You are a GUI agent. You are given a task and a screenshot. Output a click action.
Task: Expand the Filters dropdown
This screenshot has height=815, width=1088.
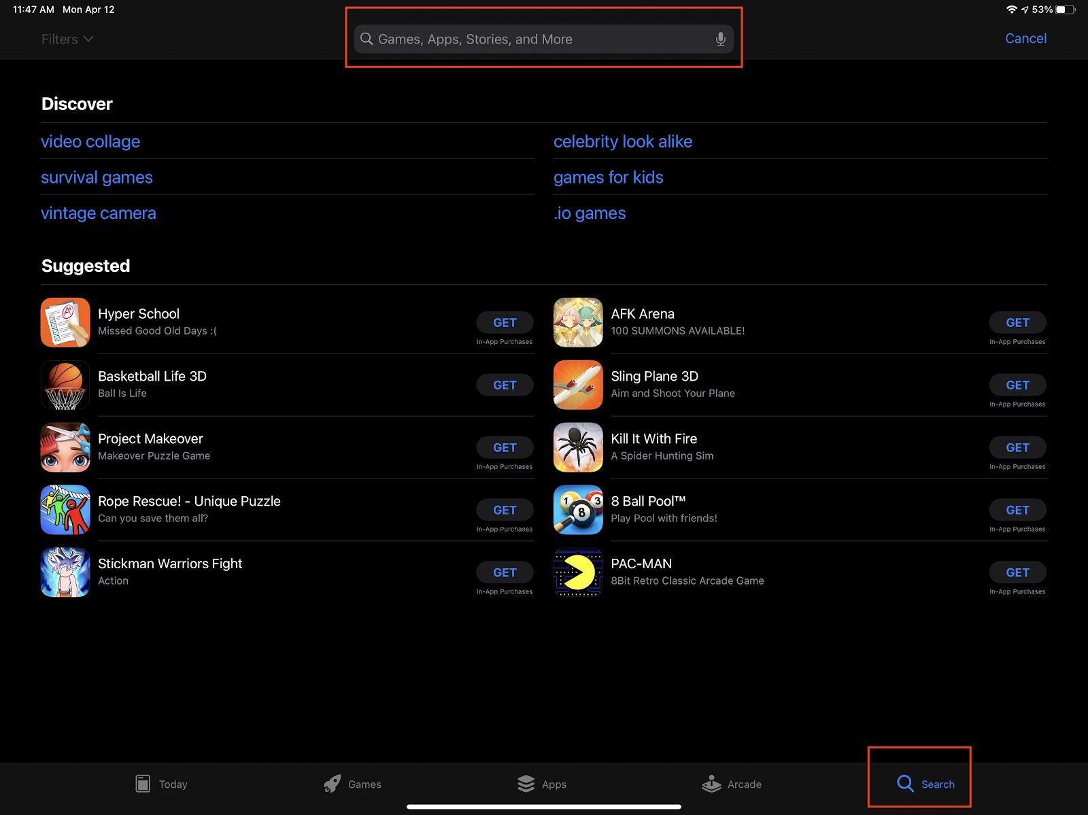coord(67,39)
